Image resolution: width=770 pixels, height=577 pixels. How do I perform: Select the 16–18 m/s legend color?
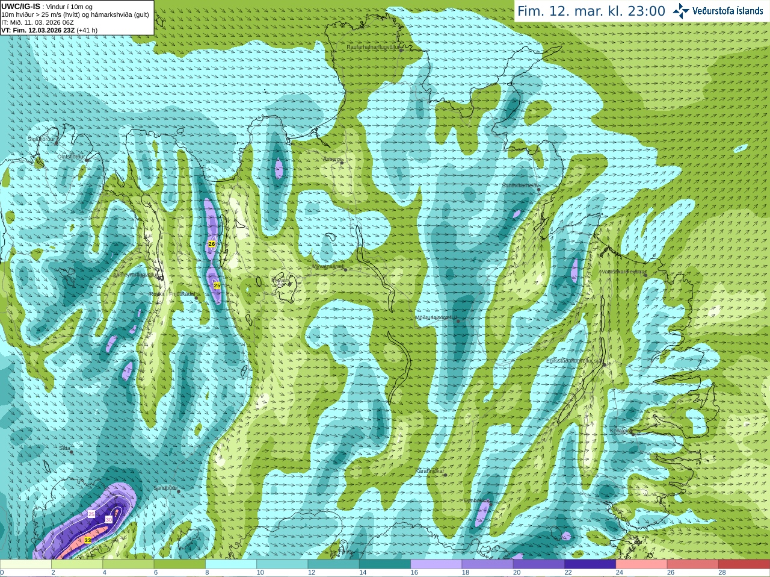(x=436, y=564)
